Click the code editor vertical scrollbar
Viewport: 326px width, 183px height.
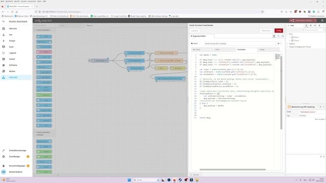click(281, 93)
